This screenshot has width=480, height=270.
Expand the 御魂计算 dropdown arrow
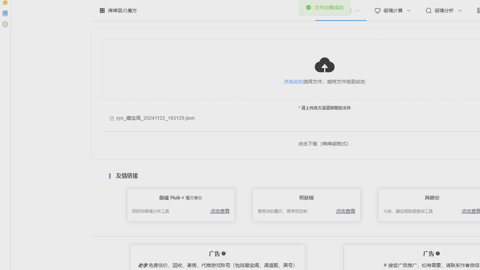(409, 10)
